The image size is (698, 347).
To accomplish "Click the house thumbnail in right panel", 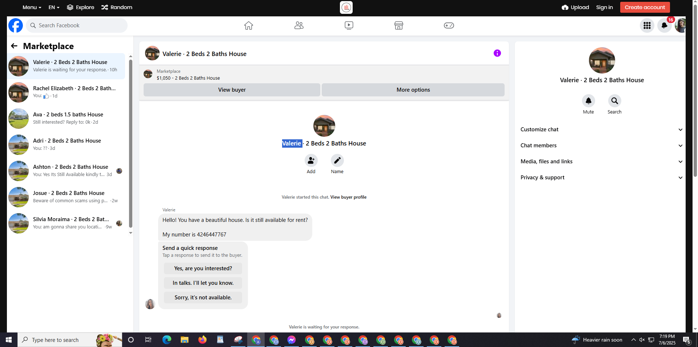I will click(602, 60).
